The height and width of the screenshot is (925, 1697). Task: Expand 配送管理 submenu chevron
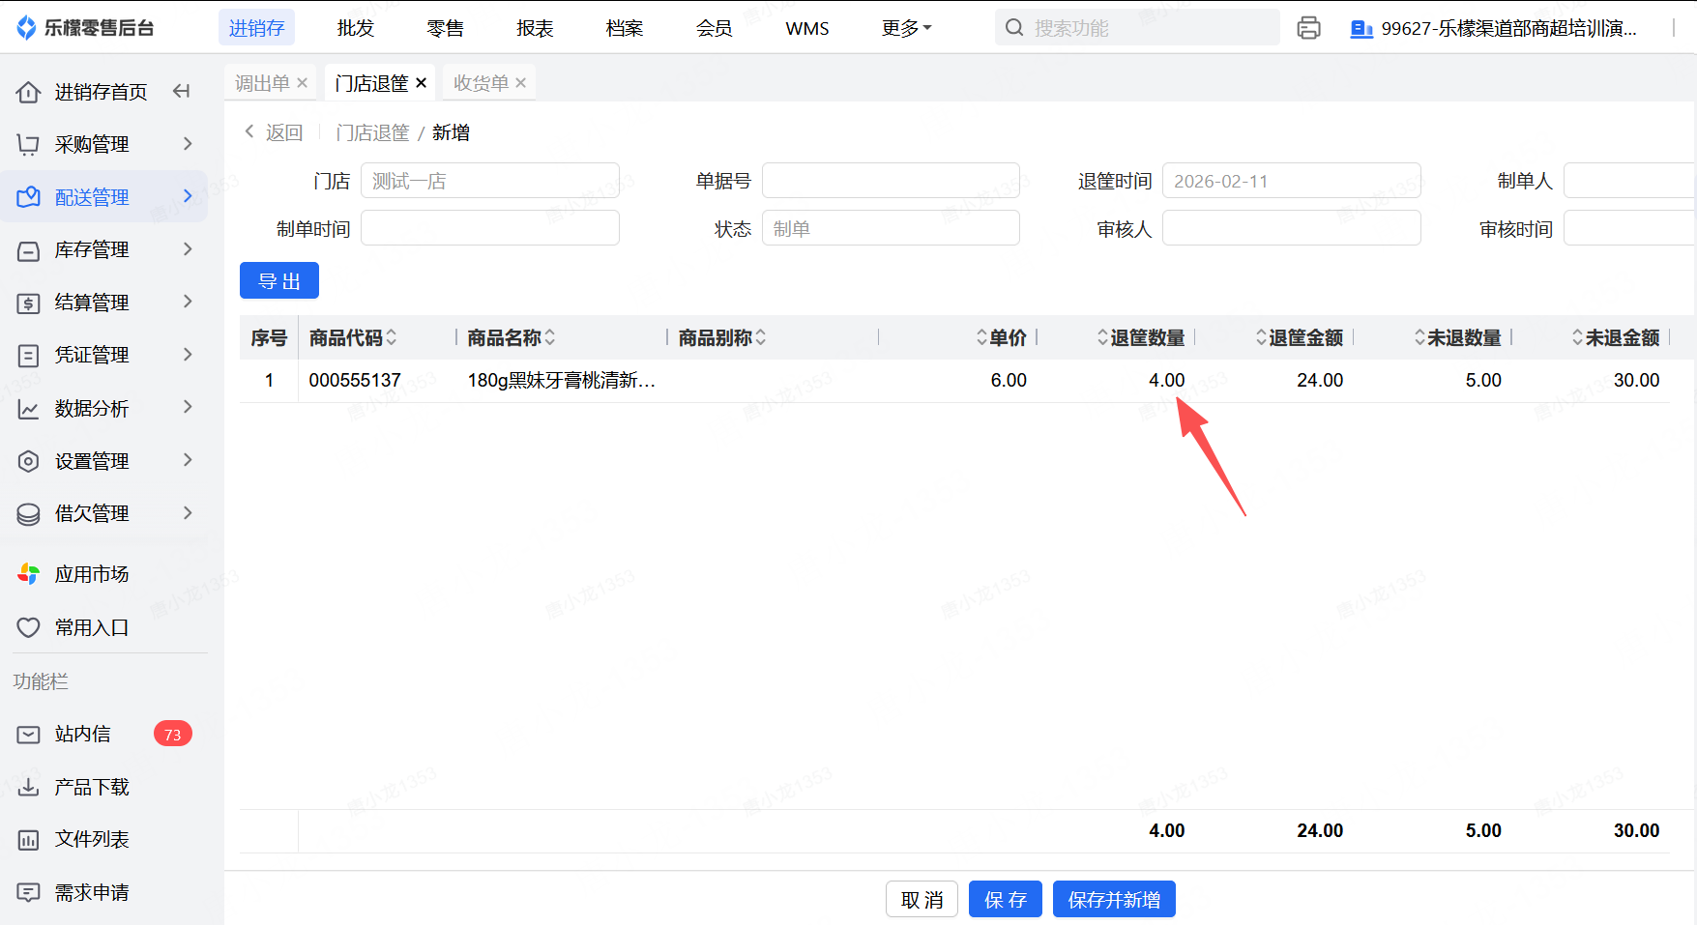pos(188,196)
